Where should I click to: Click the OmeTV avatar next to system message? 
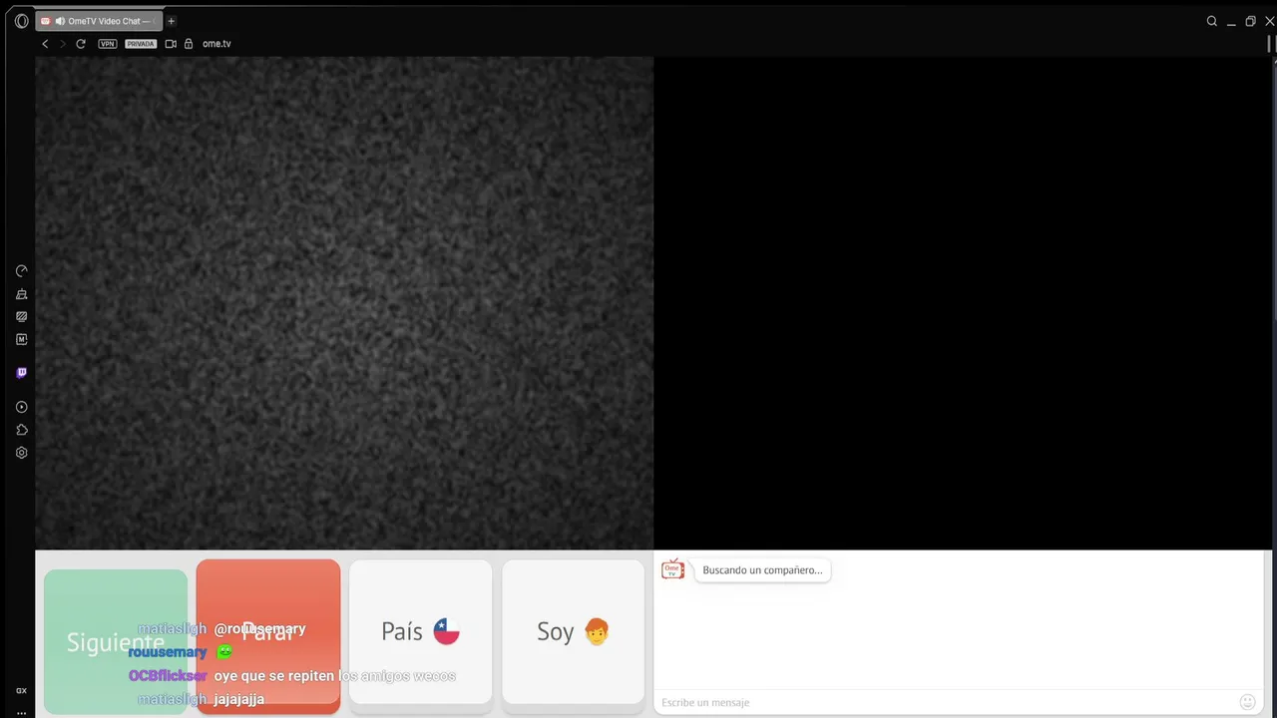673,569
